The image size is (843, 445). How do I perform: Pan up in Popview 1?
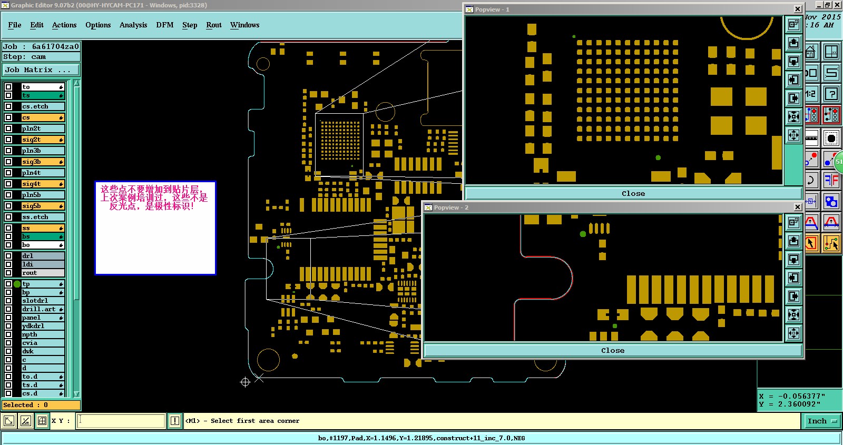tap(793, 43)
